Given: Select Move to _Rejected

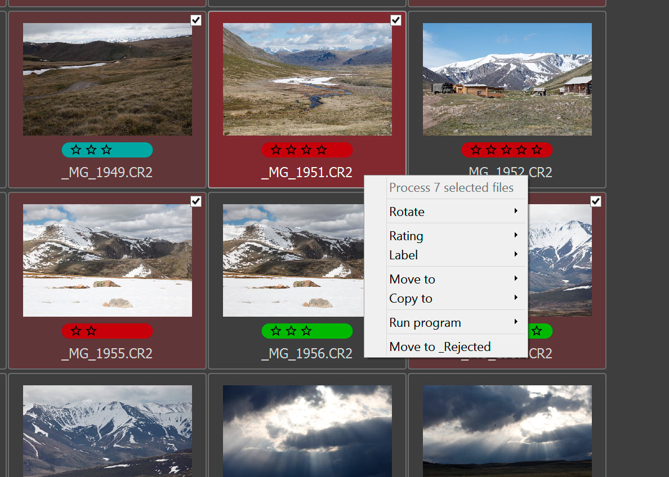Looking at the screenshot, I should tap(440, 346).
